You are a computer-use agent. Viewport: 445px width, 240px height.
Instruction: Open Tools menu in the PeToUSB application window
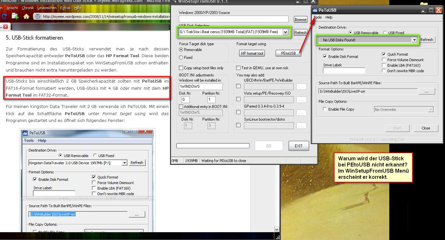[x=318, y=17]
